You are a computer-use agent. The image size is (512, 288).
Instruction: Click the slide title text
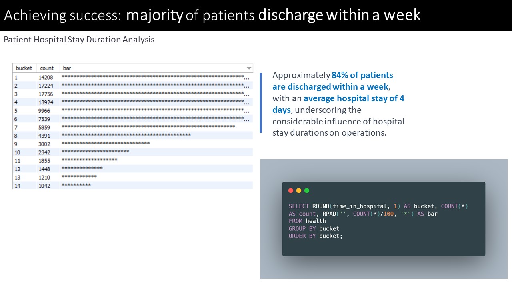coord(212,15)
